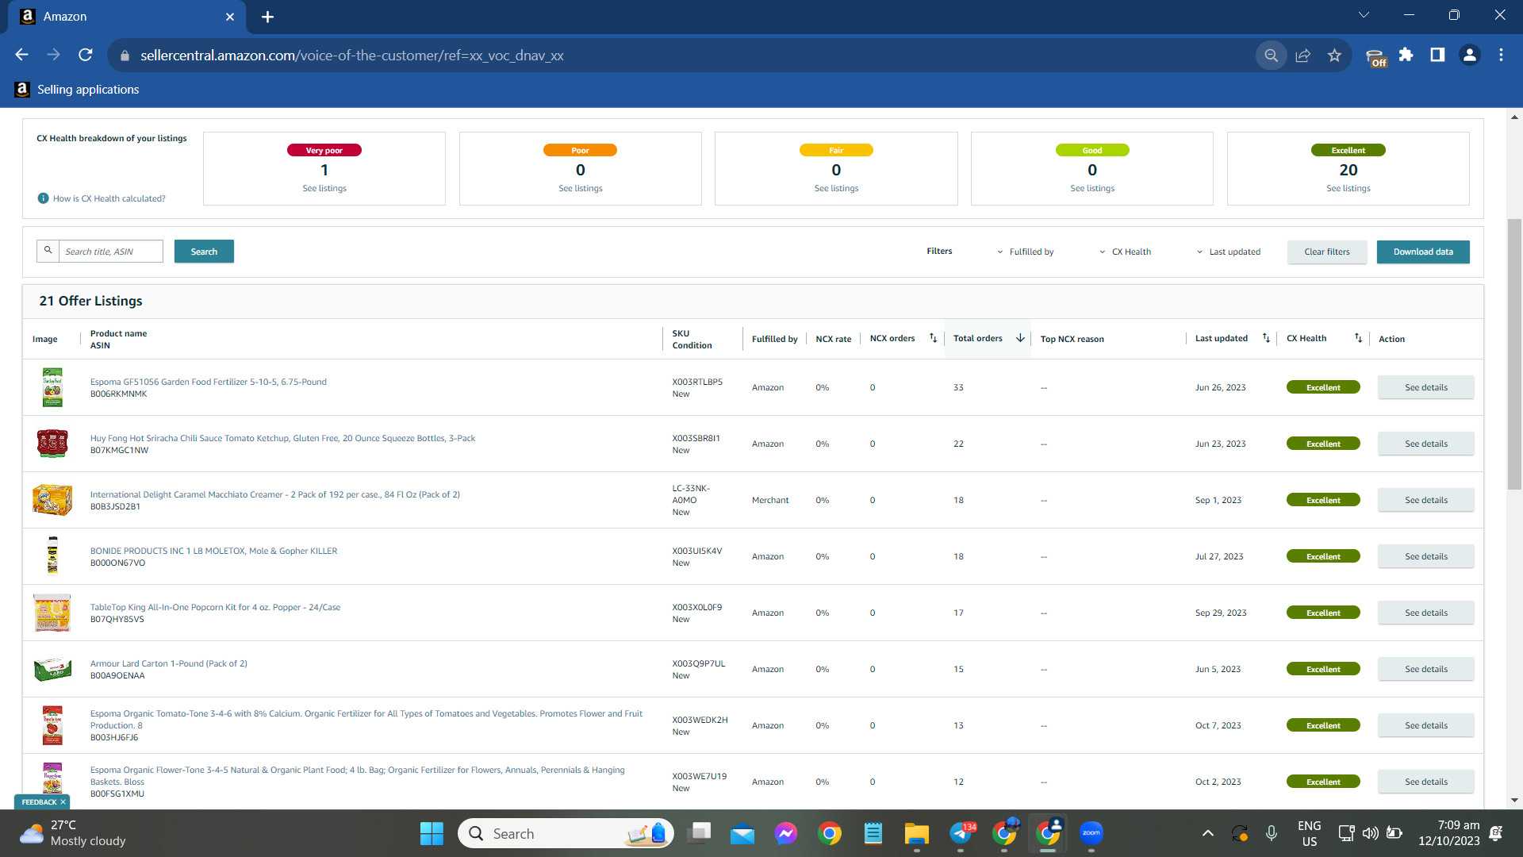Click the Download data button
This screenshot has width=1523, height=857.
[x=1423, y=252]
